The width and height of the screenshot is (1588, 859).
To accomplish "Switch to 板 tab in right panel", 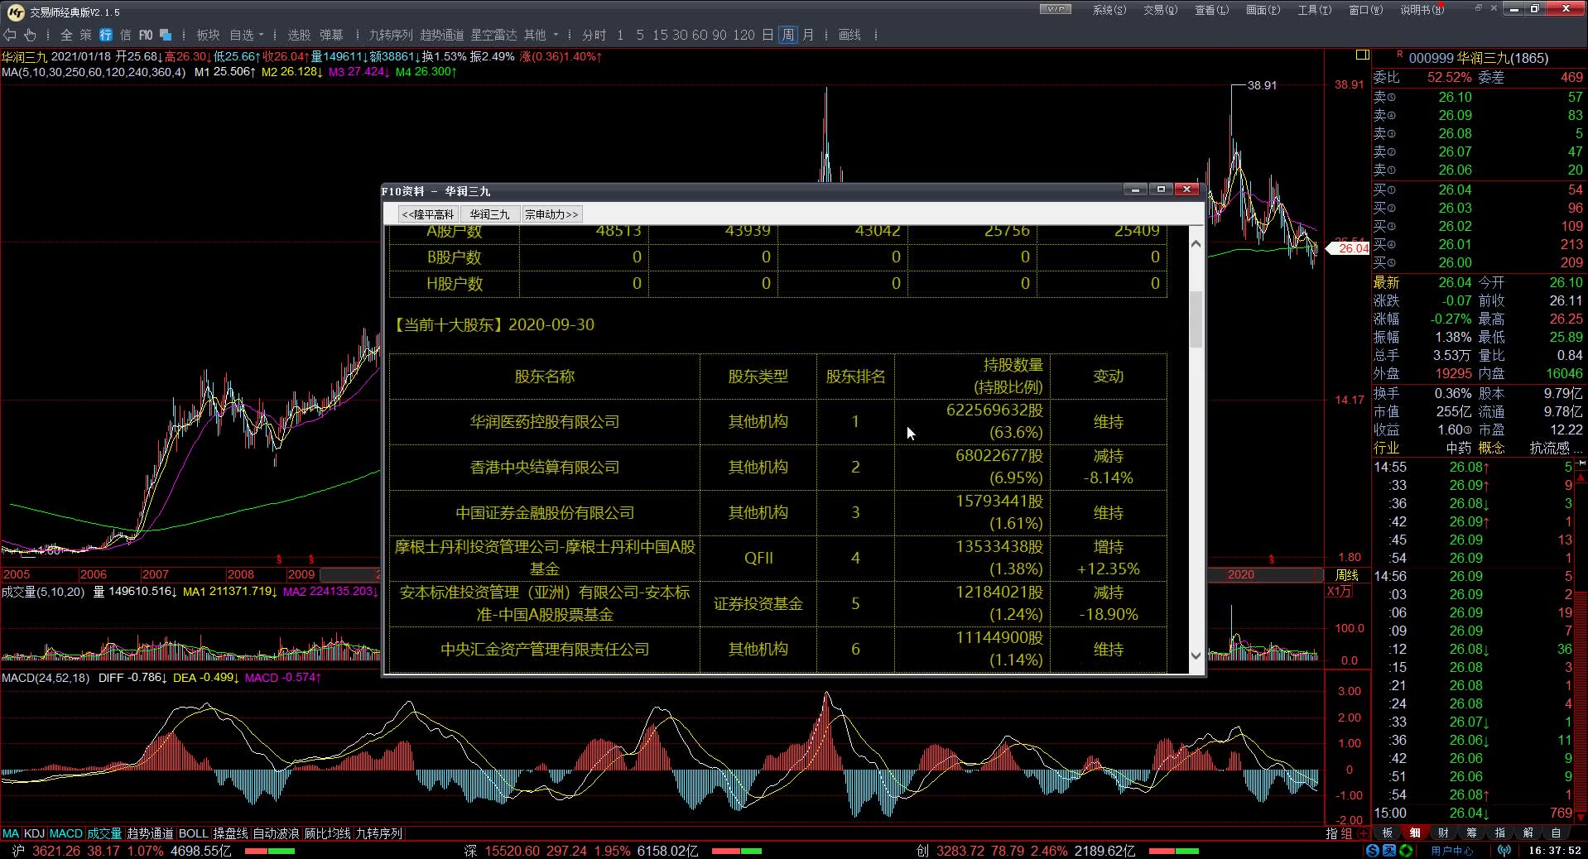I will pyautogui.click(x=1388, y=833).
